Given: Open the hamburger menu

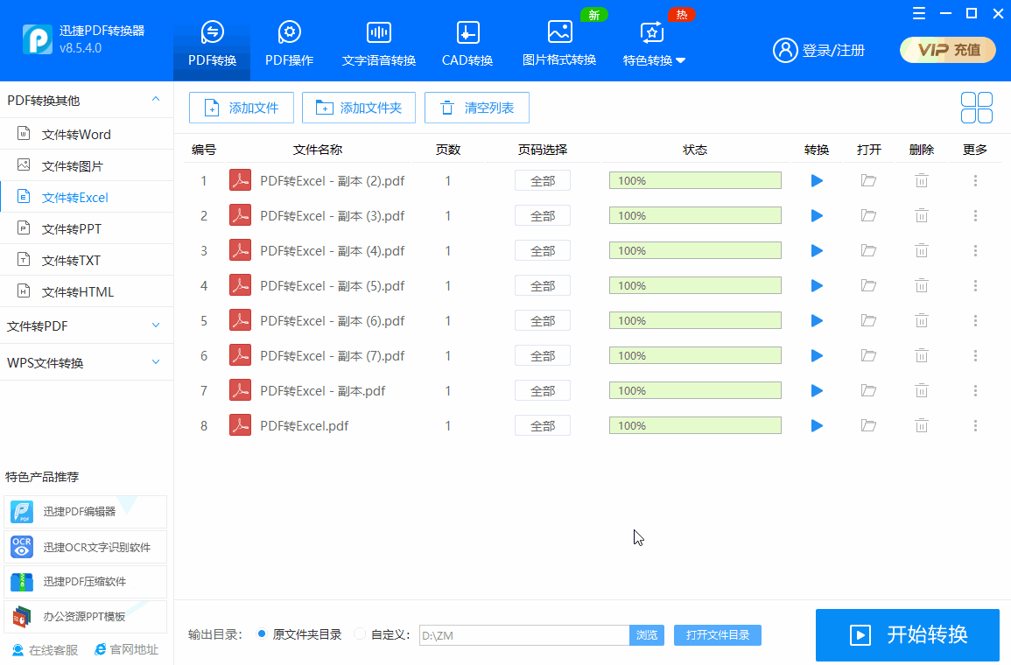Looking at the screenshot, I should click(x=918, y=13).
